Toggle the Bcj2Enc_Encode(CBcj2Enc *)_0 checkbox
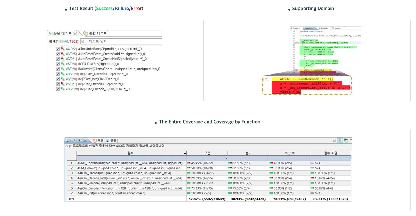Image resolution: width=416 pixels, height=216 pixels. 58,84
